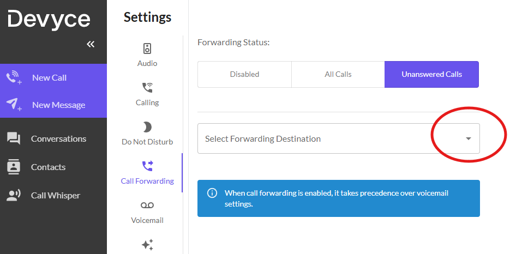Set forwarding status to All Calls

338,75
